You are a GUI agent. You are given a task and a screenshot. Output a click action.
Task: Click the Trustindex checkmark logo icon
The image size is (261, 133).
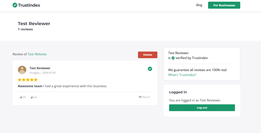(x=15, y=5)
